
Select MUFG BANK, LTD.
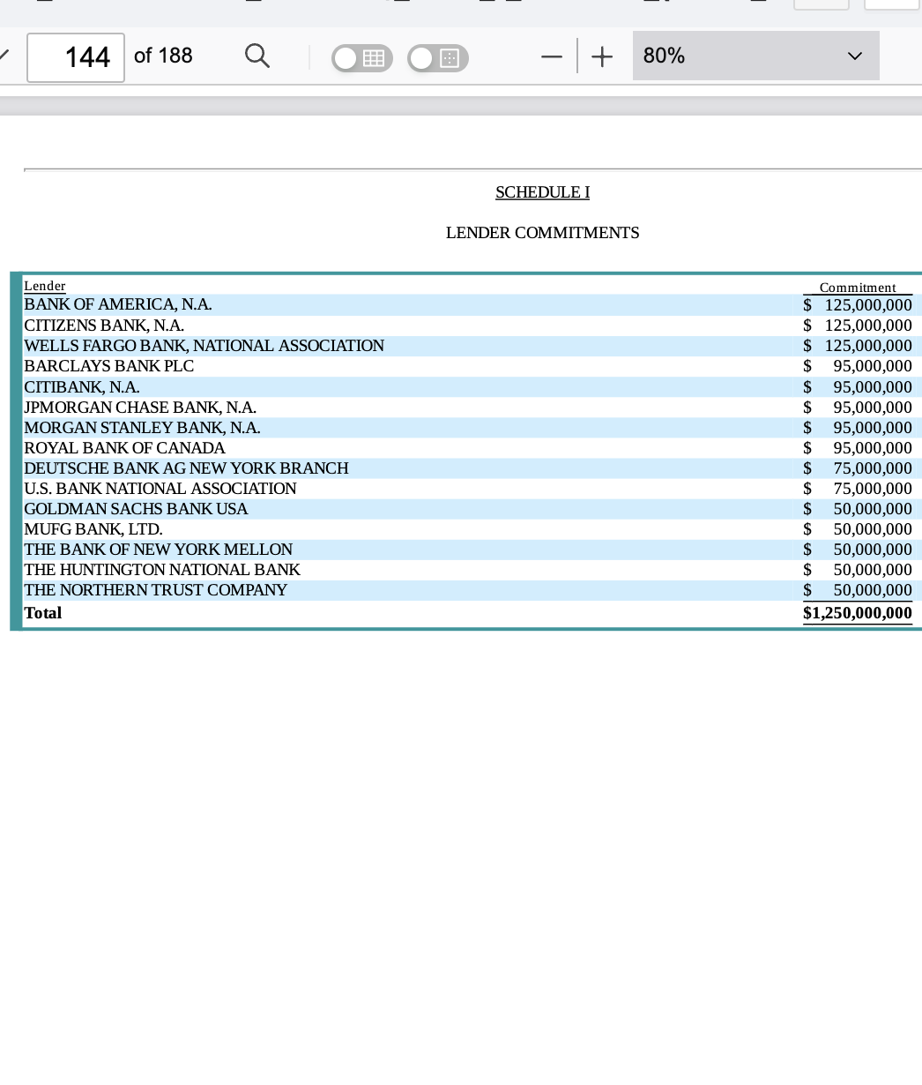pos(93,529)
